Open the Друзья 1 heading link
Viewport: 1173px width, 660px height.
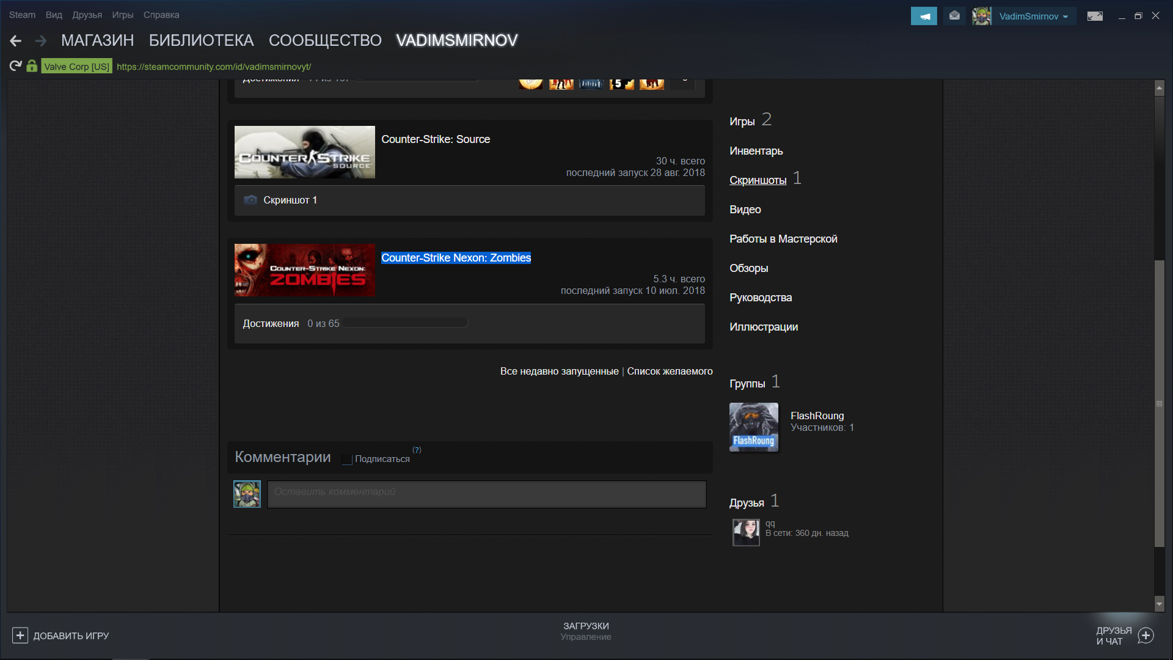[754, 502]
